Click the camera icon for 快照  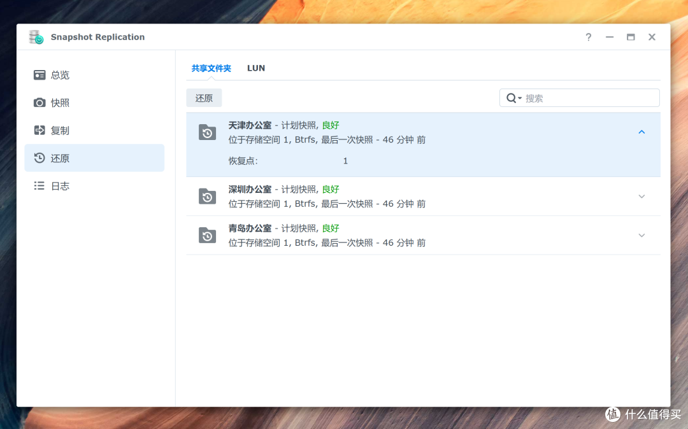pyautogui.click(x=39, y=102)
